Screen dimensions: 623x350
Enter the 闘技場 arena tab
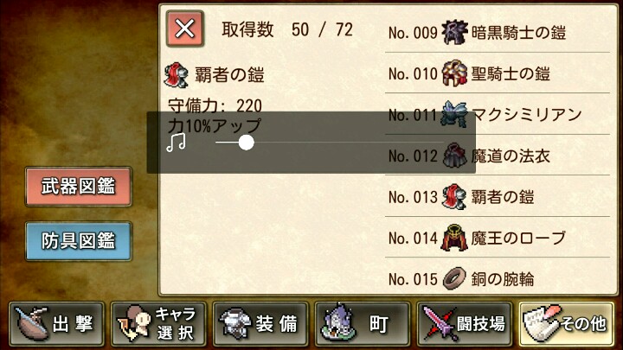pos(464,324)
